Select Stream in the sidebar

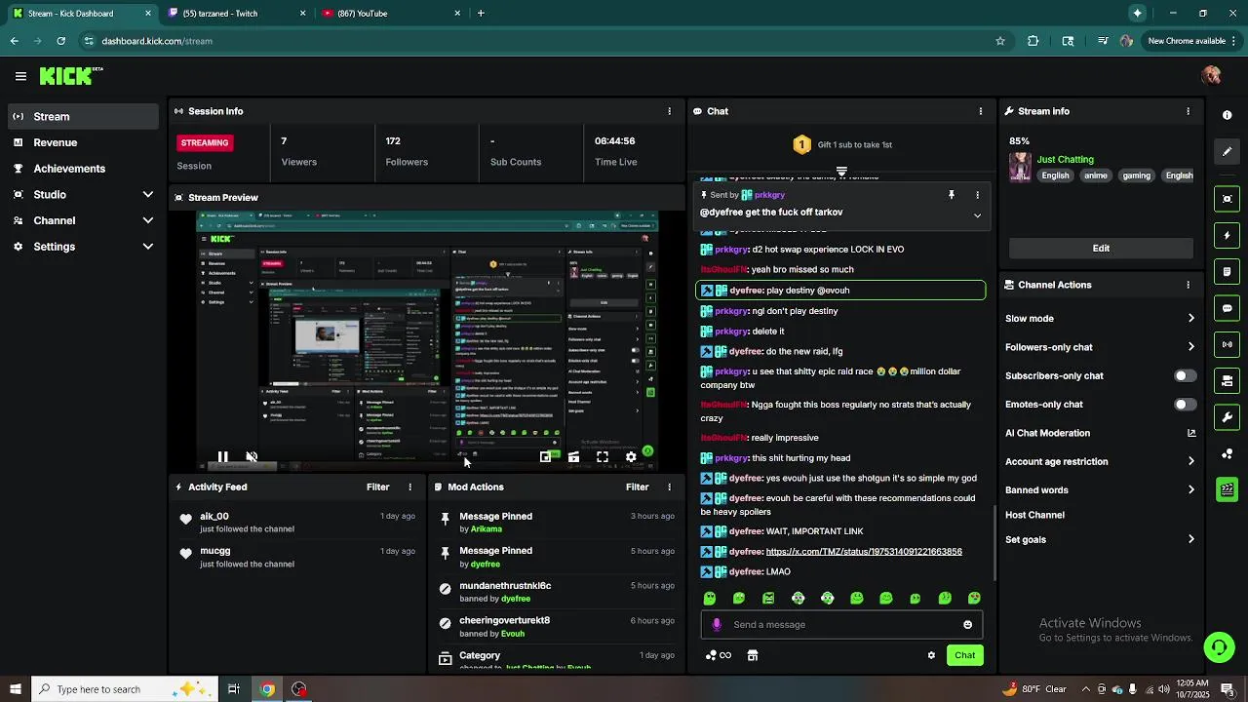click(x=84, y=116)
